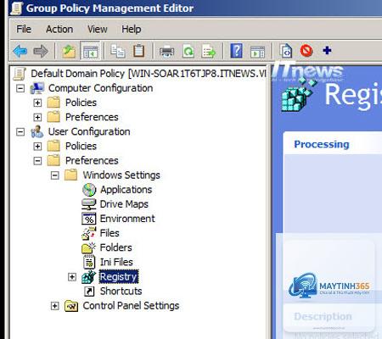Select the Environment tree item
This screenshot has height=339, width=382.
(127, 219)
